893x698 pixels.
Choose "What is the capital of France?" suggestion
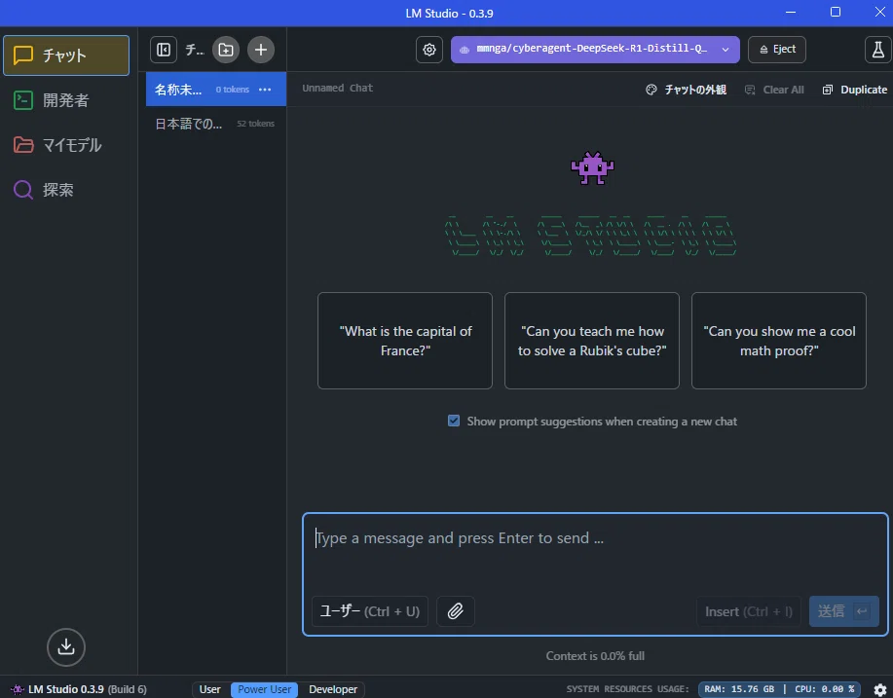pyautogui.click(x=405, y=341)
